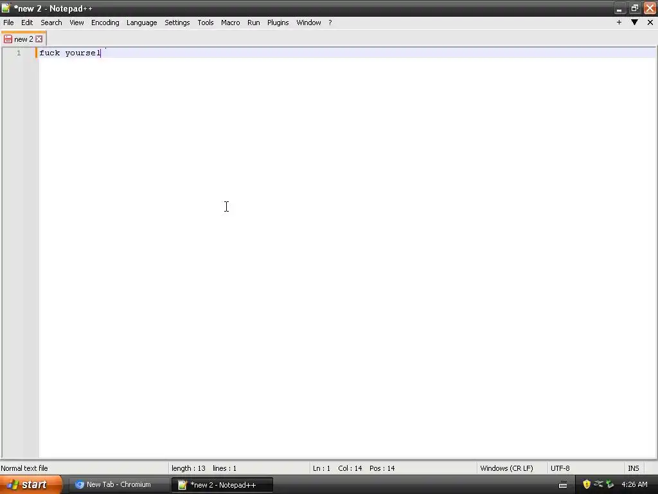Click the length : 13 status entry
This screenshot has height=494, width=658.
tap(188, 468)
